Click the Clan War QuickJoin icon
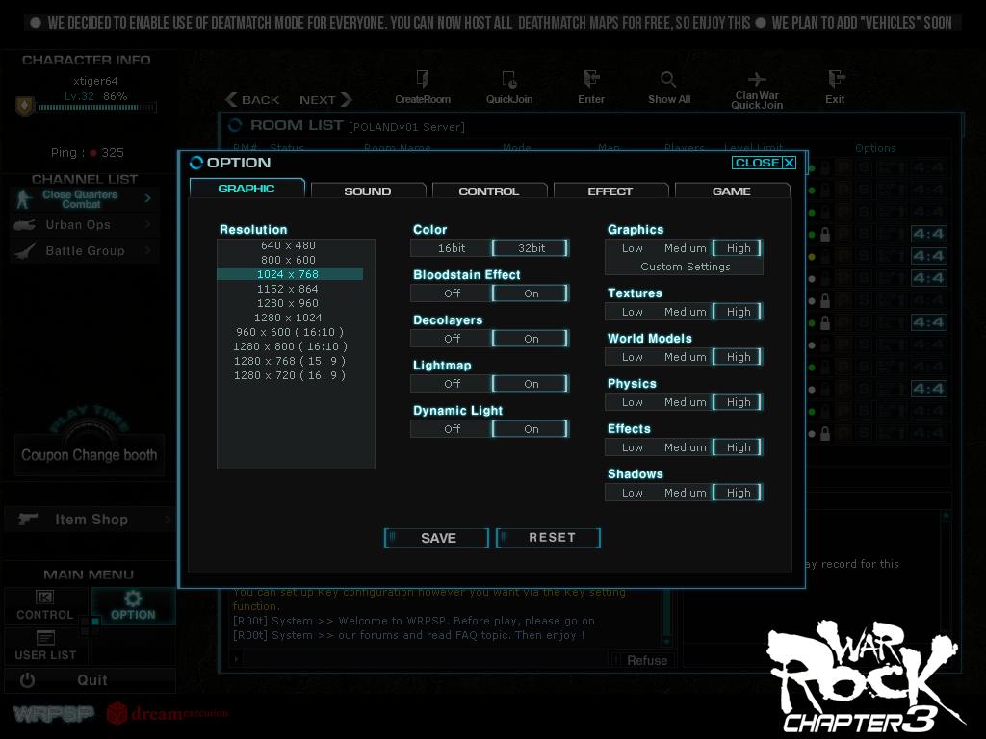986x739 pixels. click(757, 79)
